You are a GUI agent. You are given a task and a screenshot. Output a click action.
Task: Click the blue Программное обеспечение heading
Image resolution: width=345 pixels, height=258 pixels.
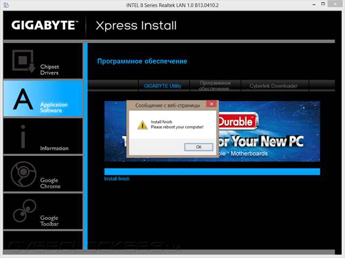(142, 61)
